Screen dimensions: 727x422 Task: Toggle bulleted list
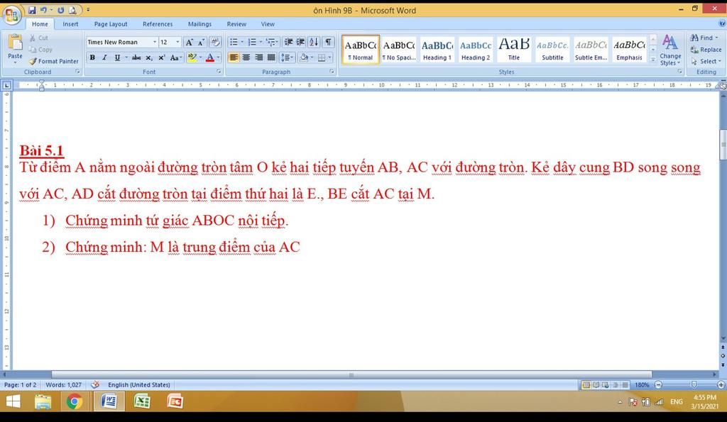point(234,42)
